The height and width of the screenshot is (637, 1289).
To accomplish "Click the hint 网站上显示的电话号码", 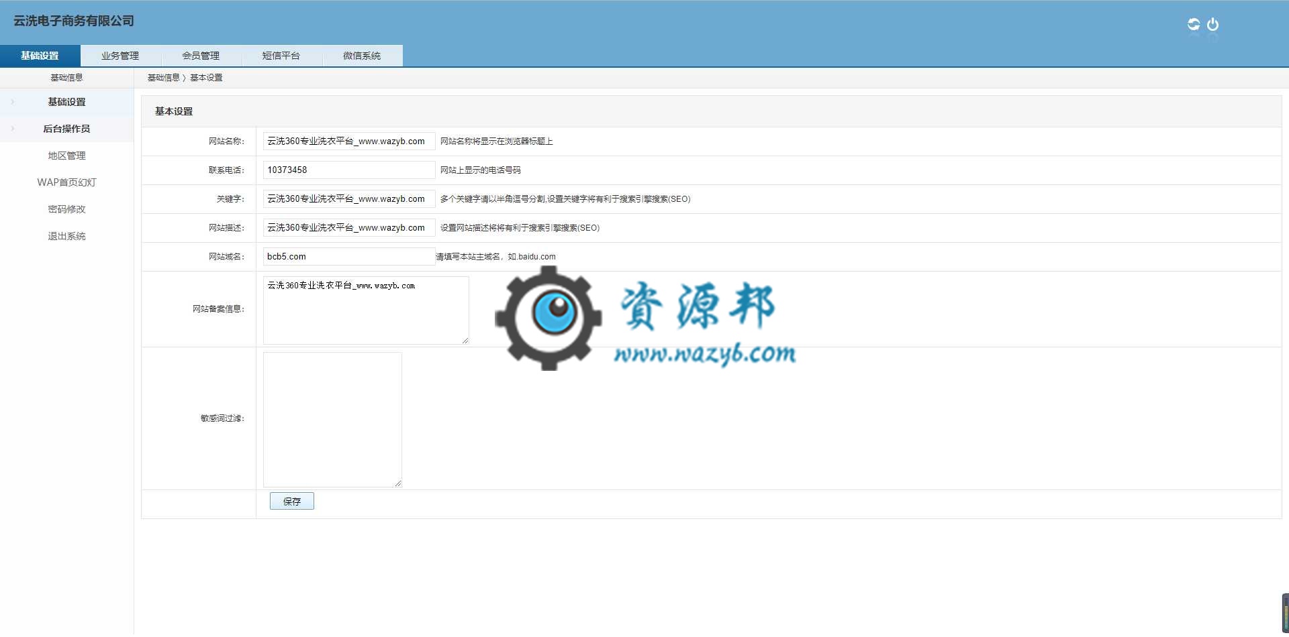I will [481, 170].
